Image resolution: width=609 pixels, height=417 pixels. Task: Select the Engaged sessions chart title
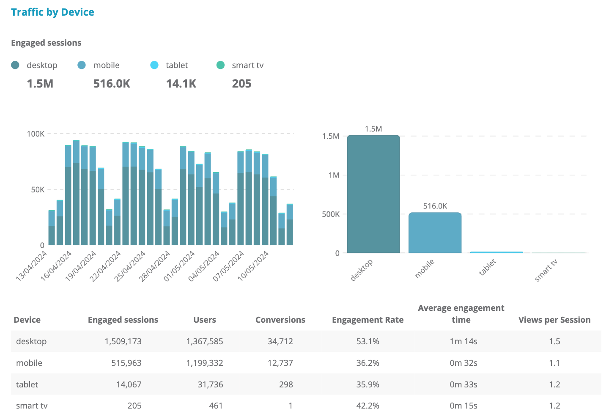46,43
